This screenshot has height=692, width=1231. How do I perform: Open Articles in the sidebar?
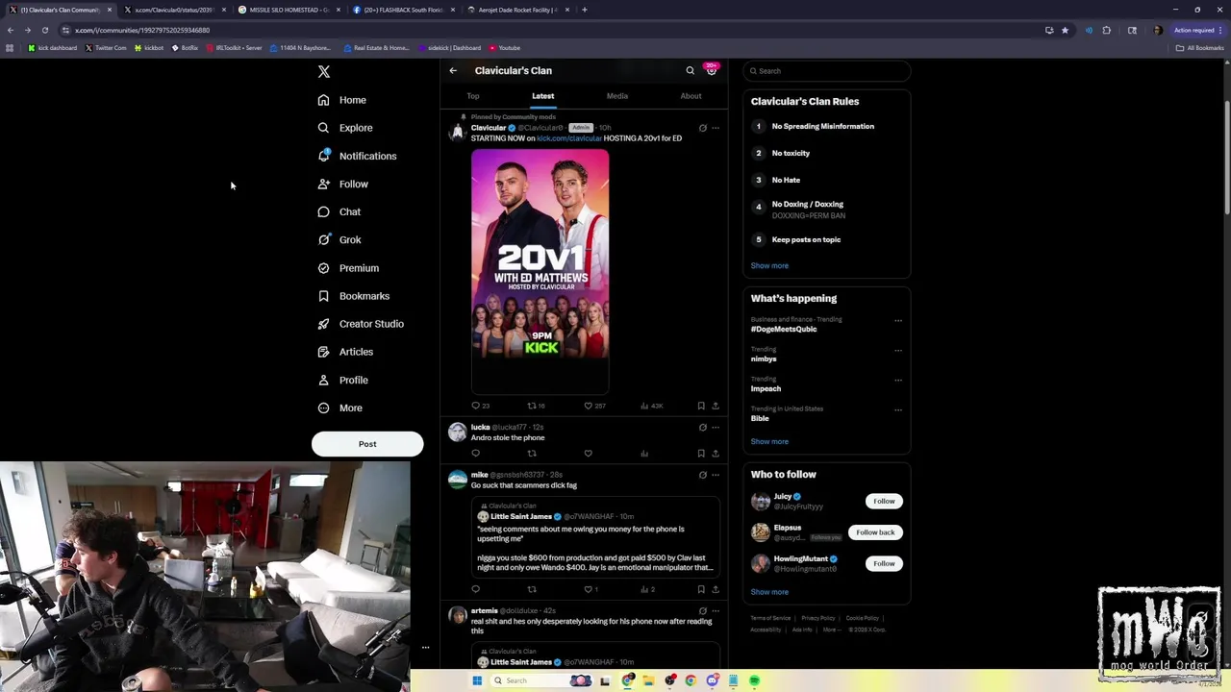345,352
